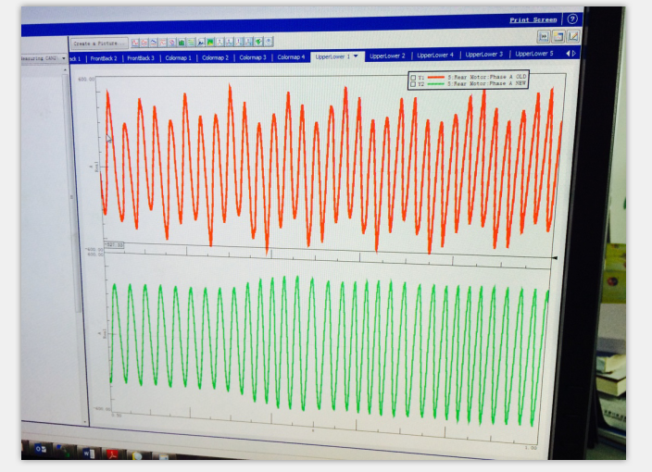The width and height of the screenshot is (652, 472).
Task: Click the legend label 'Rear Motor:Phase A NEW'
Action: click(x=489, y=83)
